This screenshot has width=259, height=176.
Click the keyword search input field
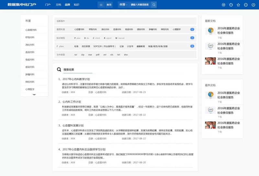pyautogui.click(x=140, y=5)
